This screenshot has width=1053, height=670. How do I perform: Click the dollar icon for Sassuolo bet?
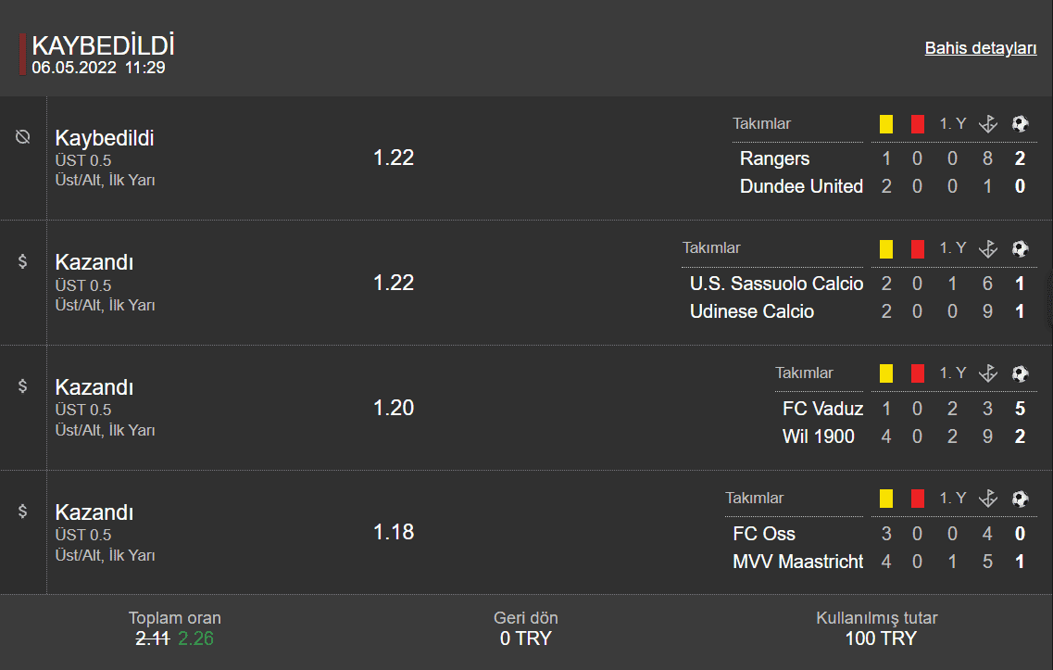pyautogui.click(x=23, y=261)
